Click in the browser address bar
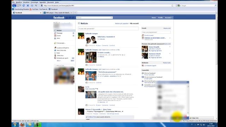Image resolution: width=226 pixels, height=127 pixels. point(107,6)
